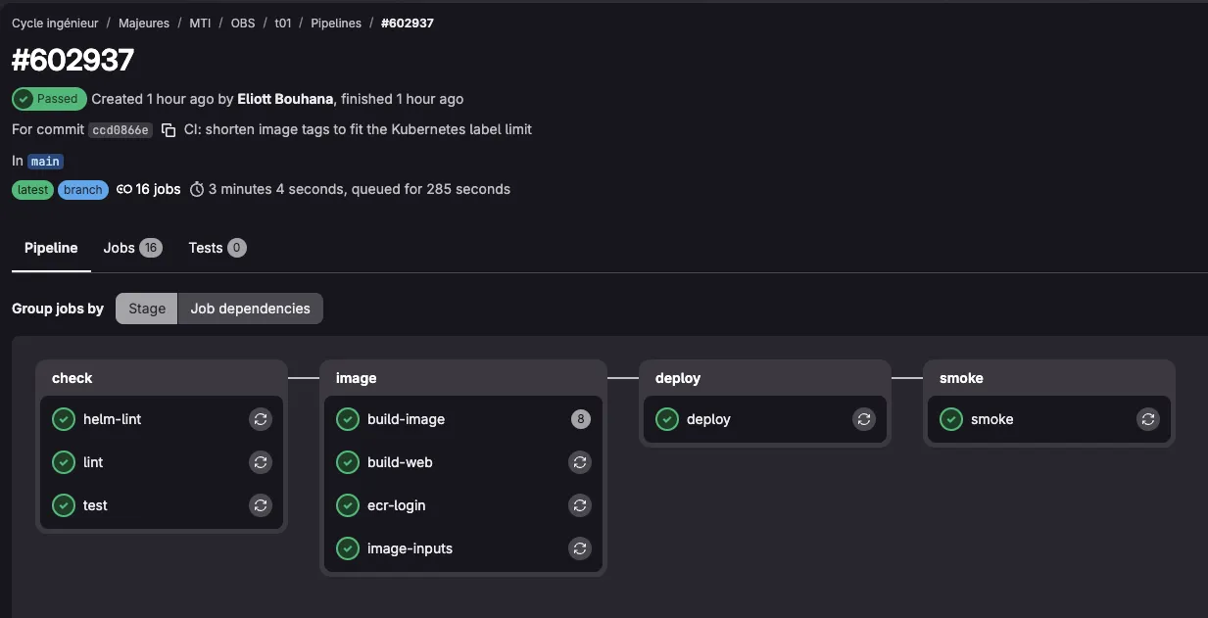Retry the lint job
The width and height of the screenshot is (1208, 618).
pos(261,462)
